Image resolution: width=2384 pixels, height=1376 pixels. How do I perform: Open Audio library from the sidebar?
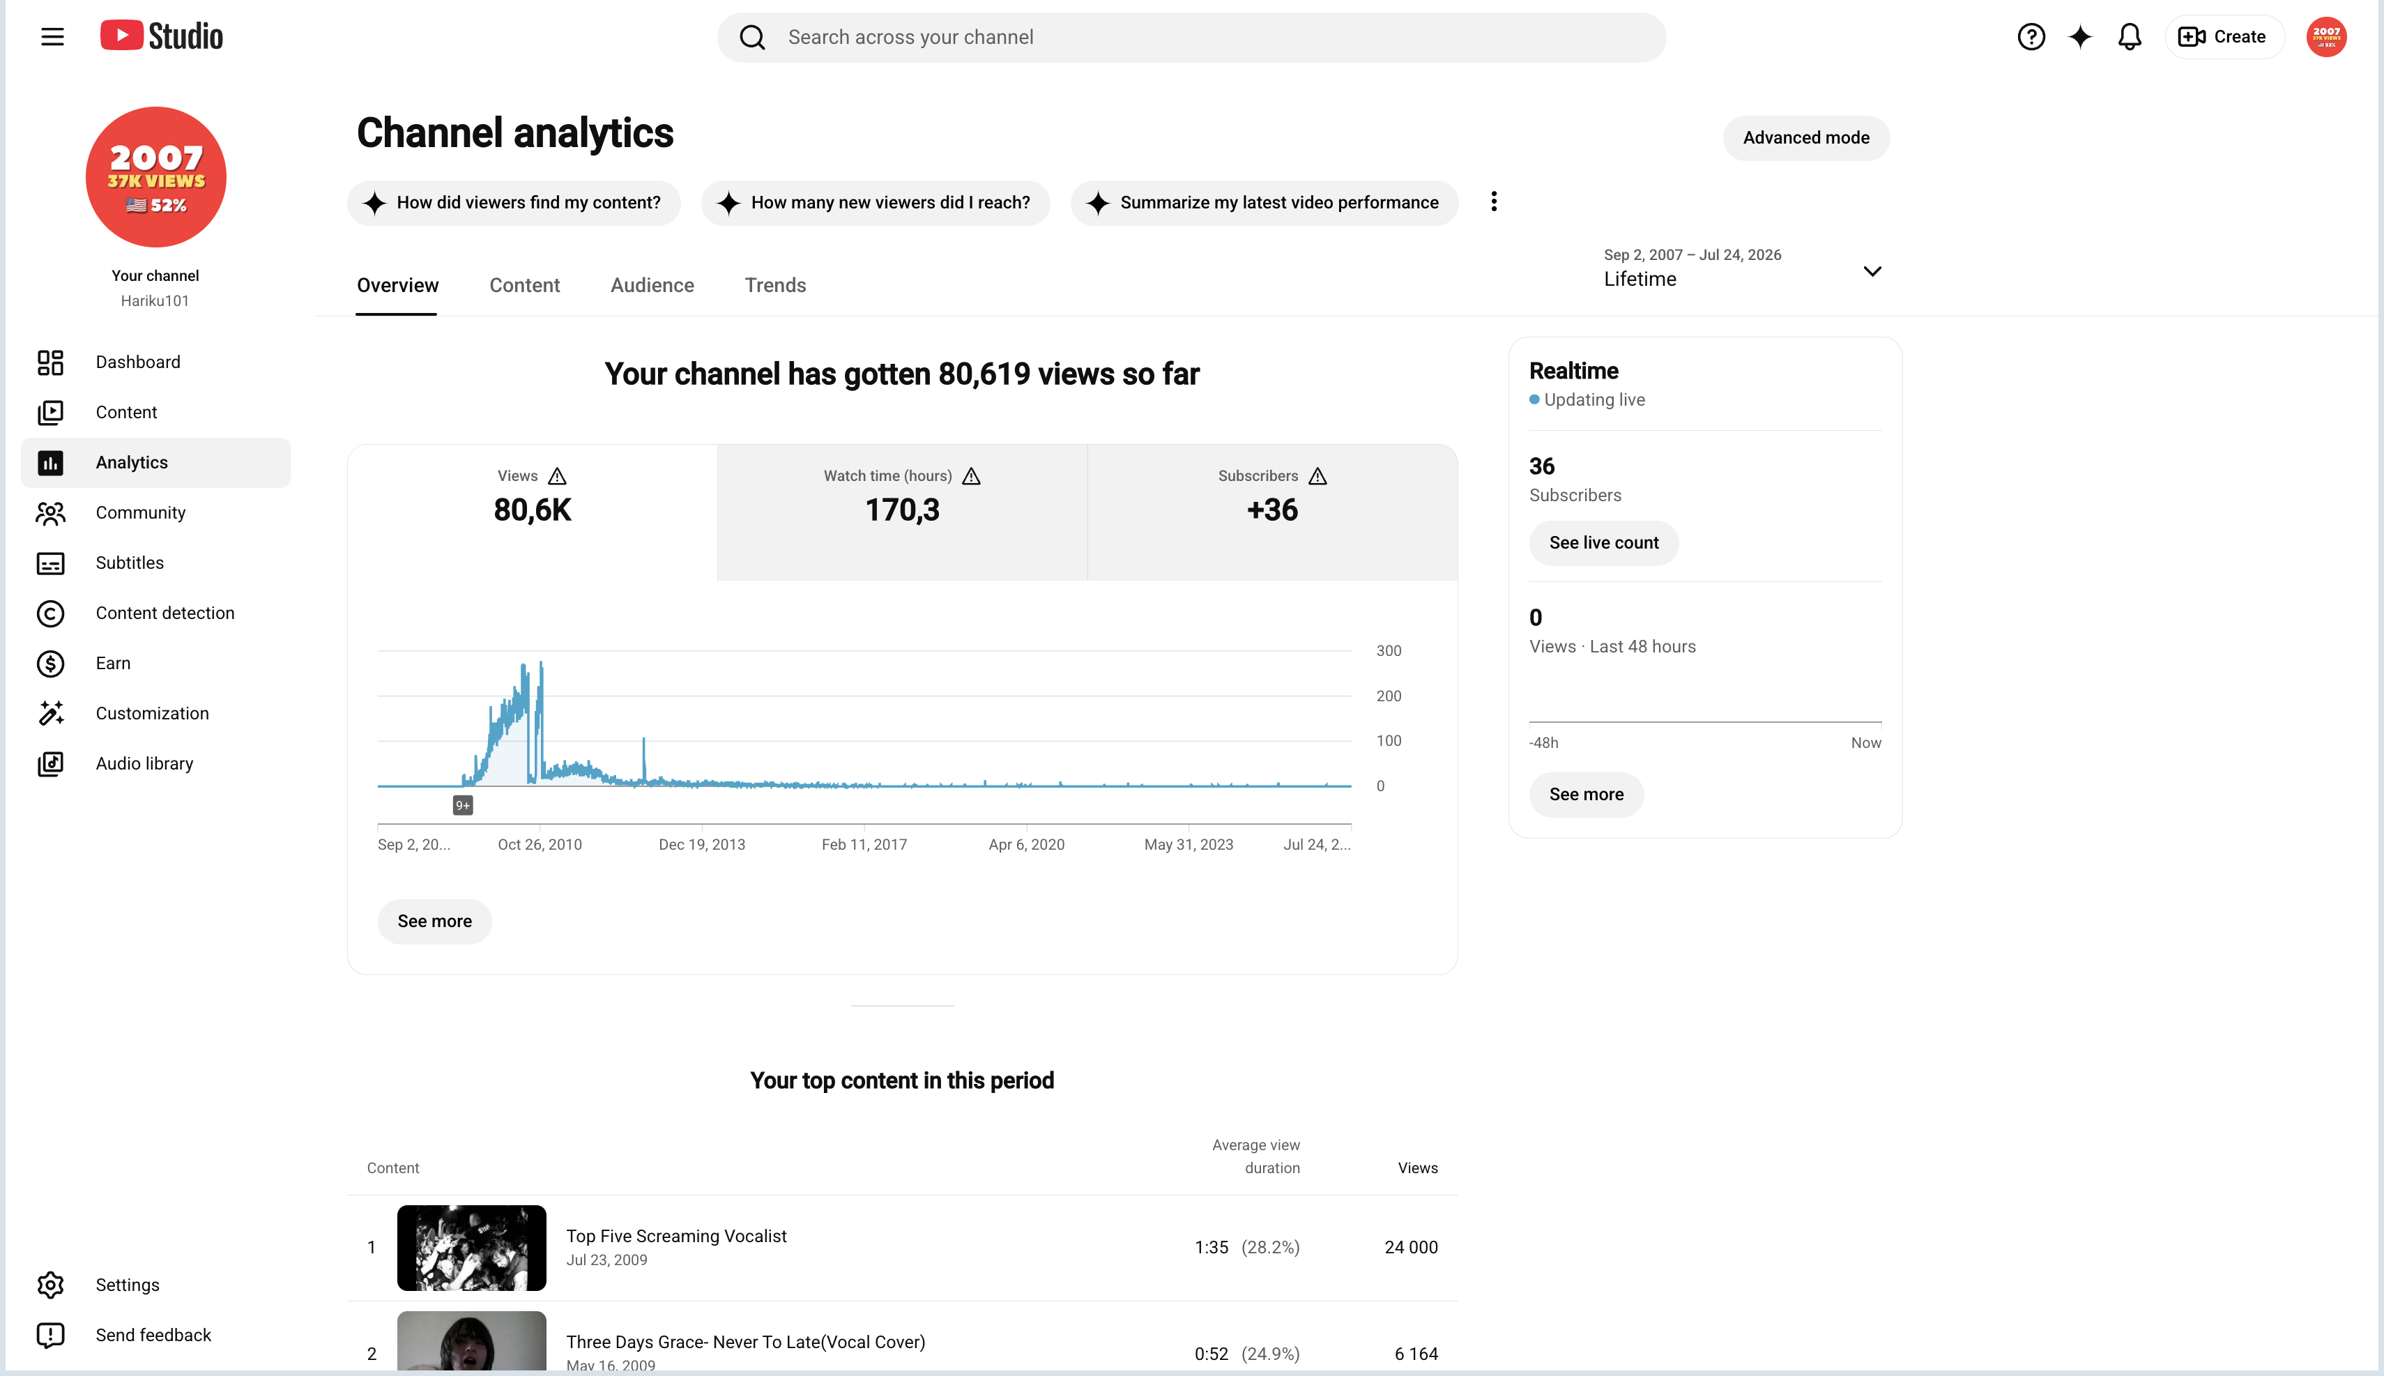point(156,763)
